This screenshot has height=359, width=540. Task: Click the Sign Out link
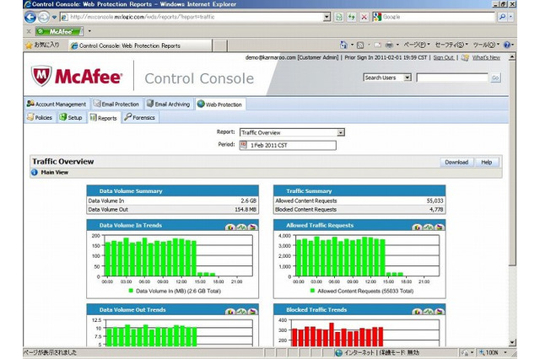[444, 57]
